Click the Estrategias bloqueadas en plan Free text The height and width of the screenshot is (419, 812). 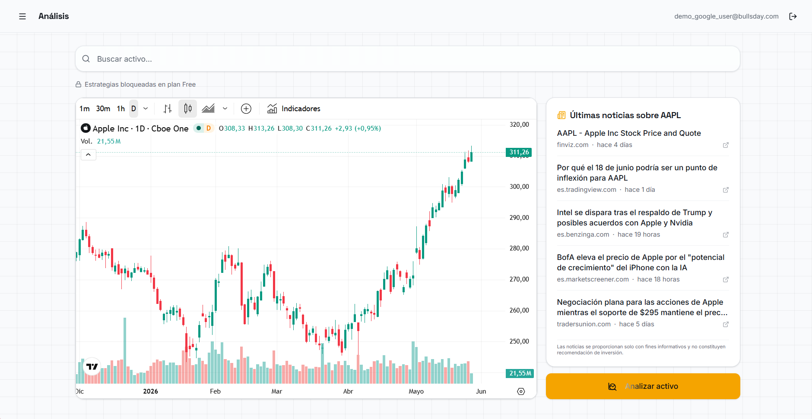click(x=140, y=84)
